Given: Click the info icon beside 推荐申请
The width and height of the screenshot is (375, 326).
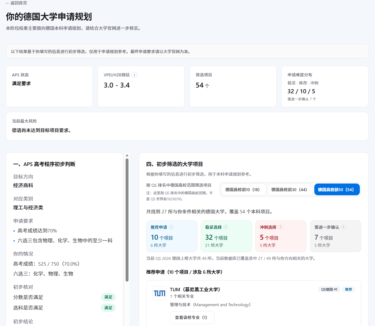Looking at the screenshot, I should 171,227.
